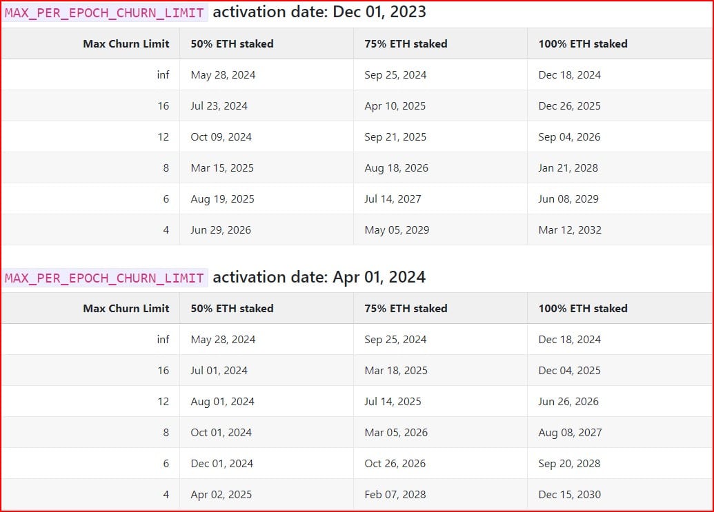714x512 pixels.
Task: Select the 'Sep 04, 2026' date
Action: tap(570, 137)
